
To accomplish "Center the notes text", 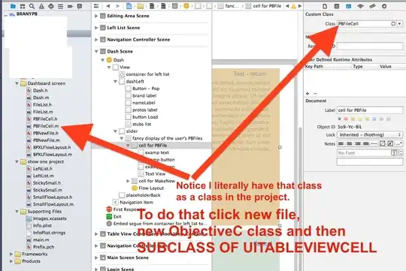I will coord(350,143).
